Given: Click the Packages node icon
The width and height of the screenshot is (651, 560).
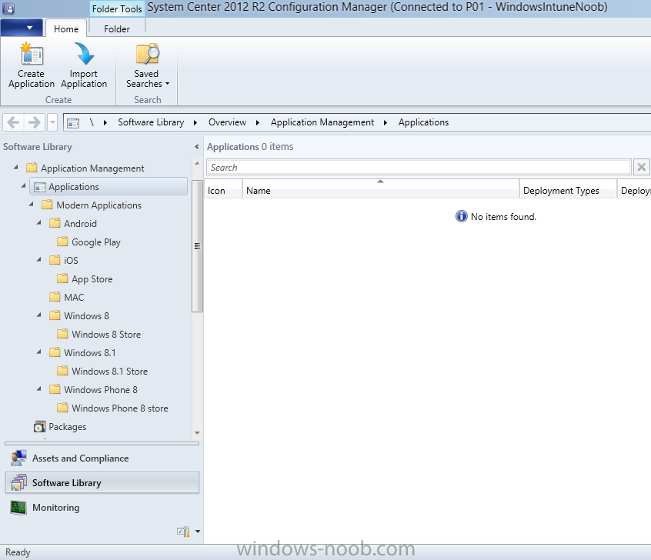Looking at the screenshot, I should (40, 427).
